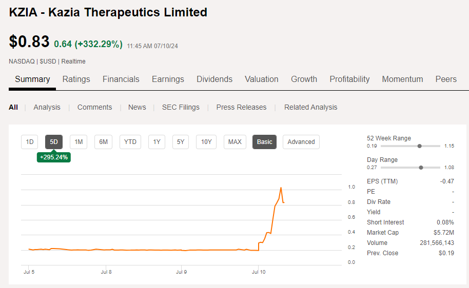Click the 52 Week Range slider marker

pyautogui.click(x=420, y=146)
